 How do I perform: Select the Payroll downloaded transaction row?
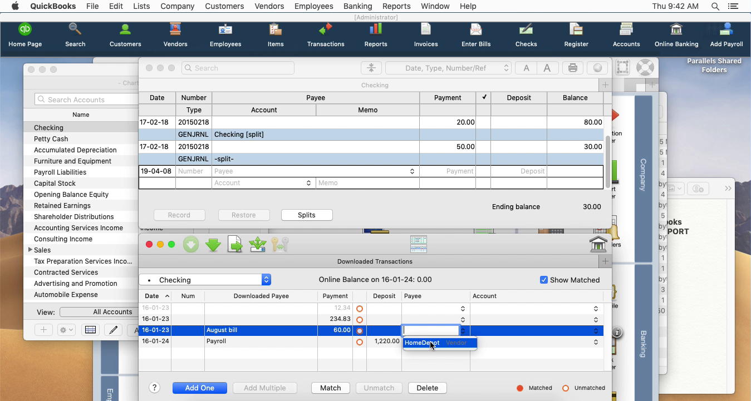tap(371, 342)
